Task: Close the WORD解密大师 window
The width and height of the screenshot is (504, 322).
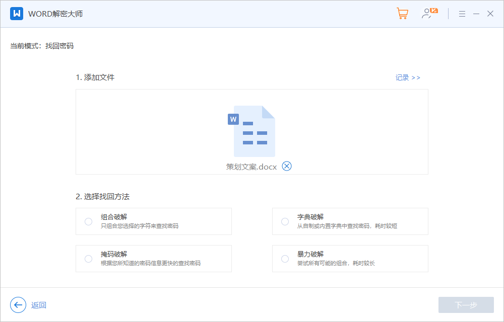Action: (x=490, y=14)
